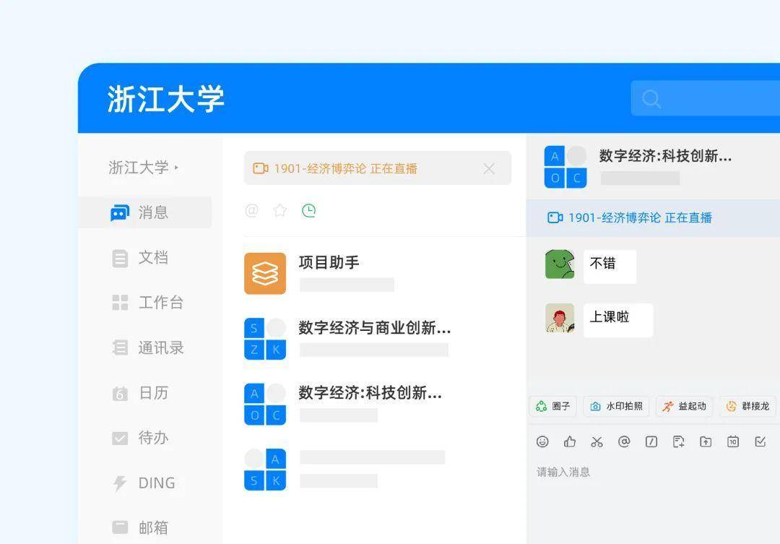Image resolution: width=780 pixels, height=544 pixels.
Task: Click the 上课啦 message bubble
Action: coord(617,320)
